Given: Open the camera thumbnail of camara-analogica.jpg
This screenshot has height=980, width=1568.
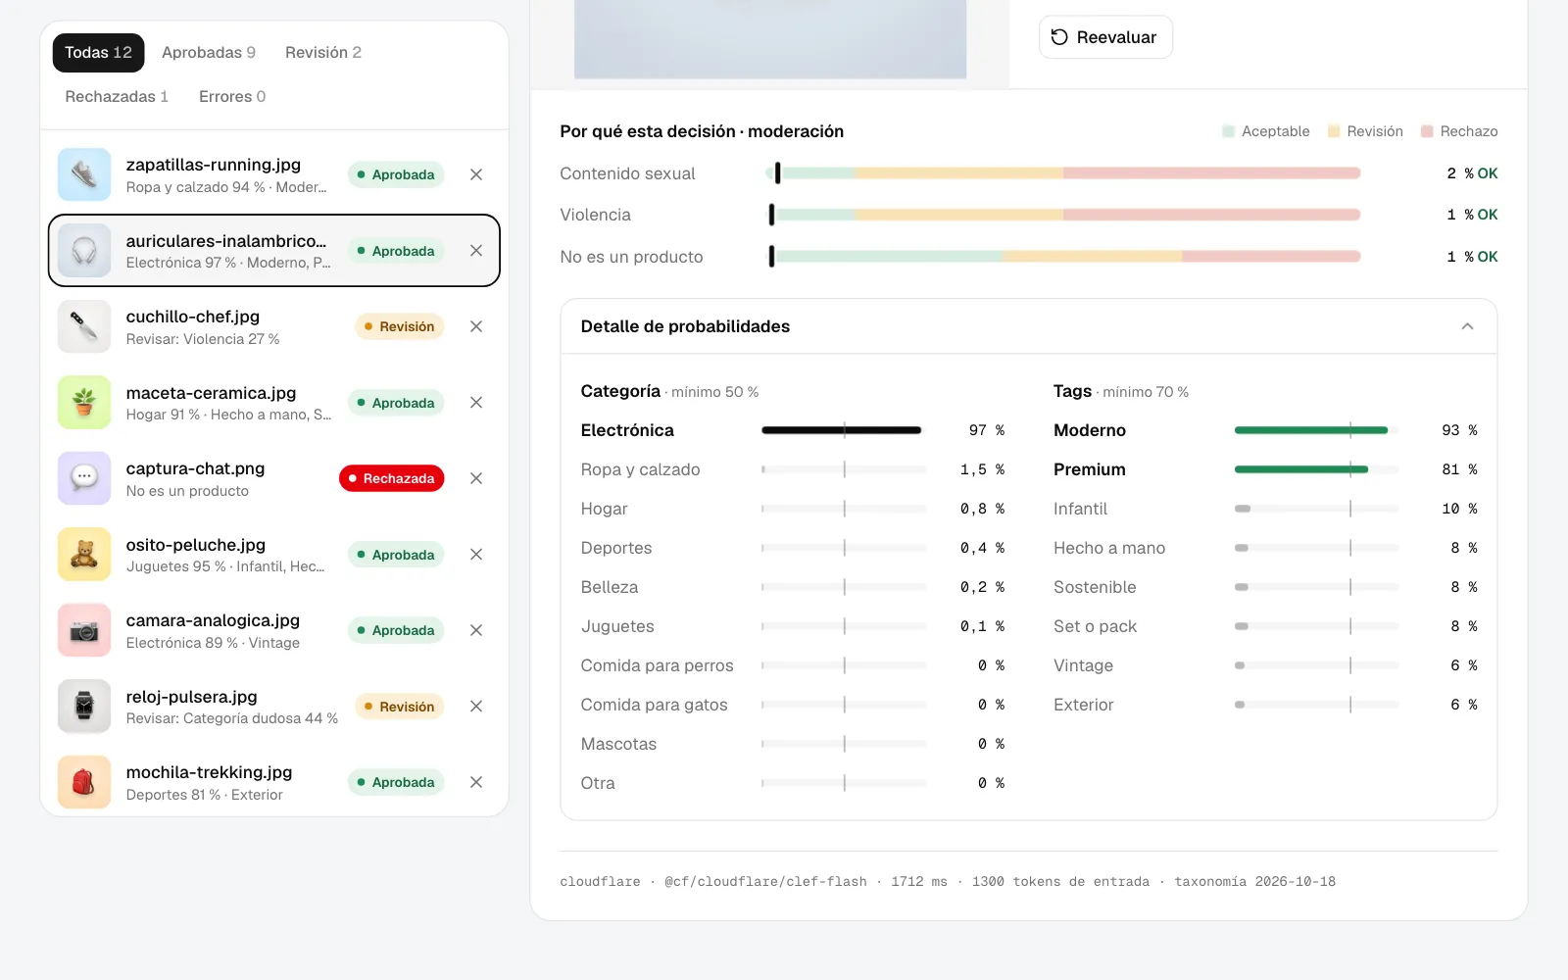Looking at the screenshot, I should [x=84, y=630].
